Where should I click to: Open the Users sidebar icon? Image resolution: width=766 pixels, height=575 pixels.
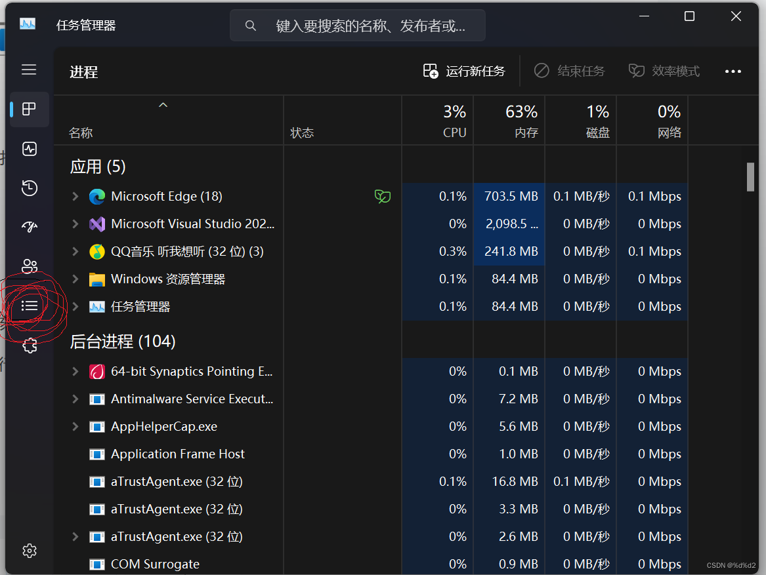pos(30,266)
